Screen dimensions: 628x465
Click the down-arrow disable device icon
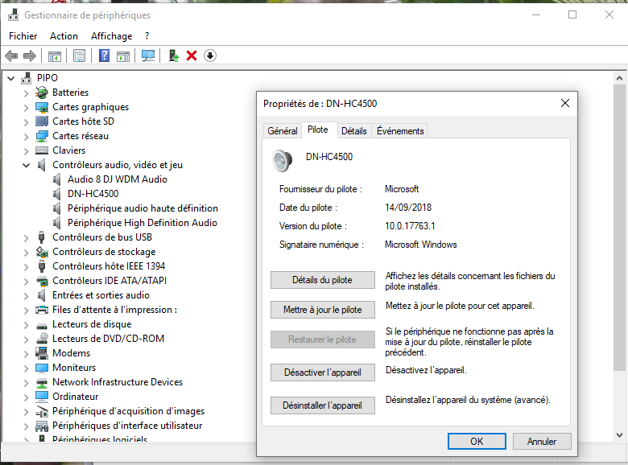coord(210,56)
